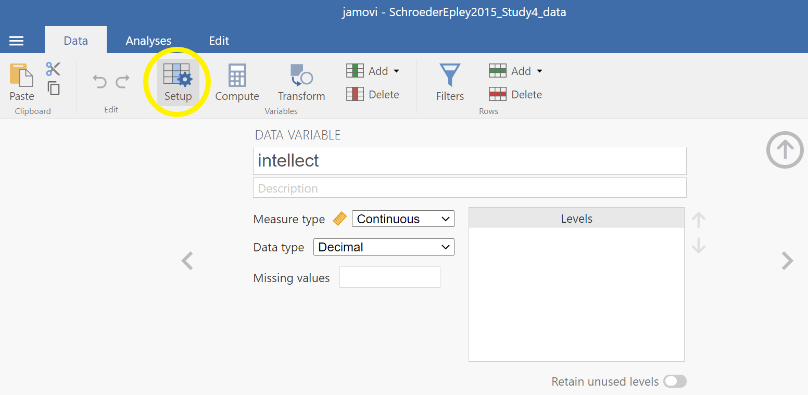
Task: Open the Filters funnel icon
Action: click(450, 76)
